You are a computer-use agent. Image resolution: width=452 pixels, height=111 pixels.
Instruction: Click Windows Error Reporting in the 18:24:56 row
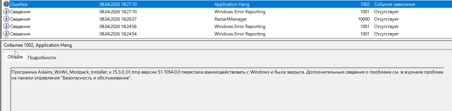pos(240,26)
